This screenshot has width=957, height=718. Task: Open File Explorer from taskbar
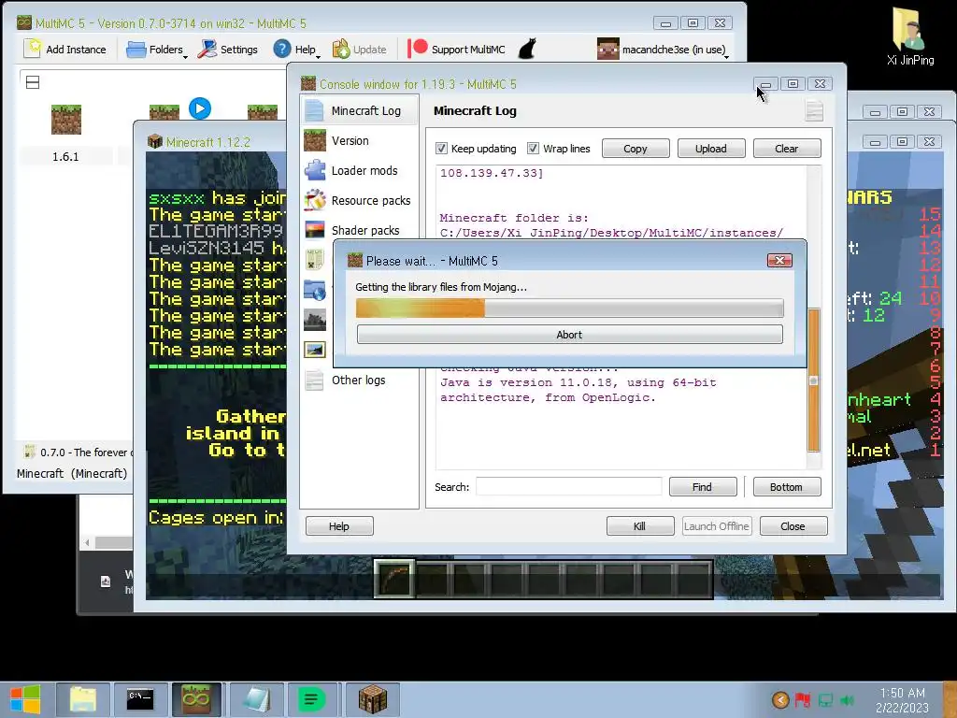83,699
